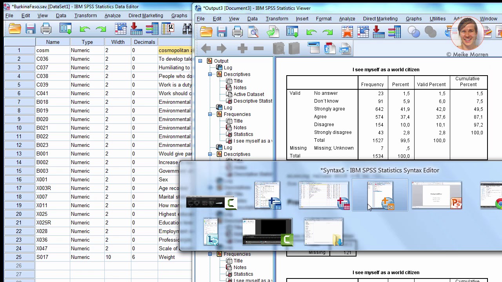The image size is (502, 282).
Task: Go to data star icon in Viewer
Action: point(347,32)
